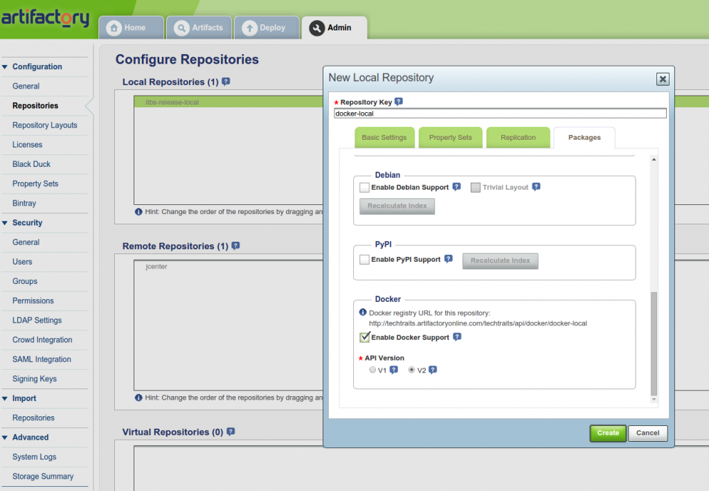
Task: Click help icon next to V2 option
Action: point(433,370)
